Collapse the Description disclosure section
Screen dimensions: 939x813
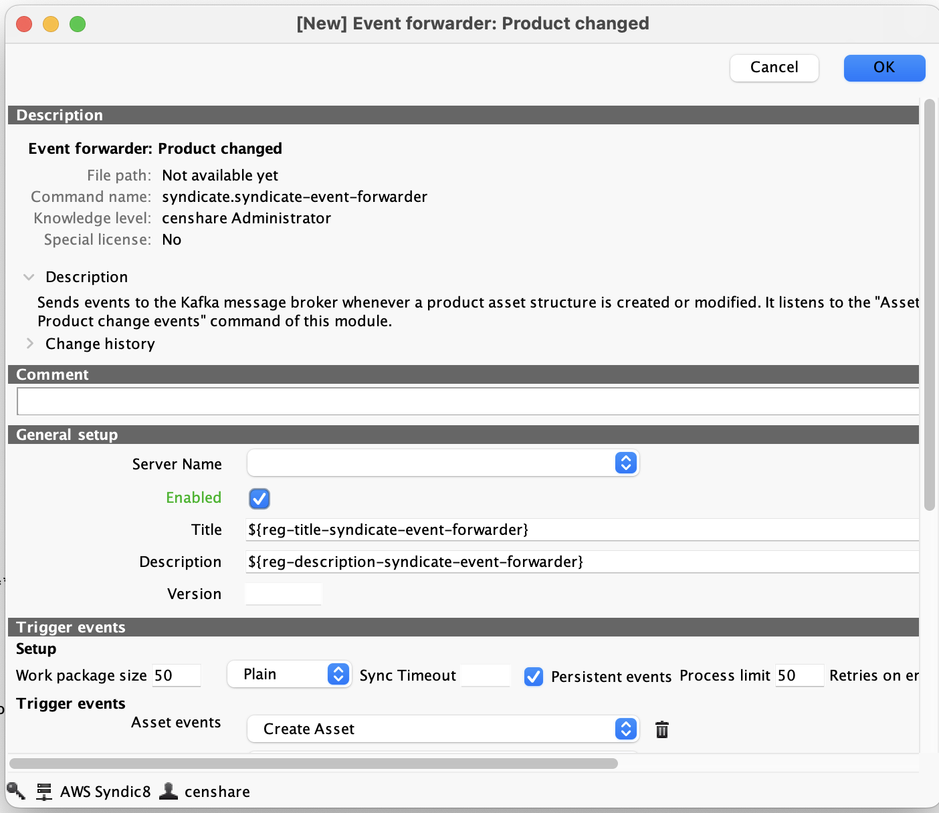pyautogui.click(x=29, y=277)
